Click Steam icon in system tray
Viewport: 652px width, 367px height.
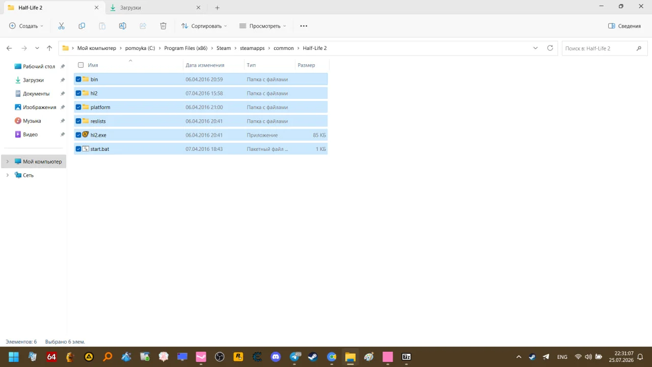coord(532,357)
